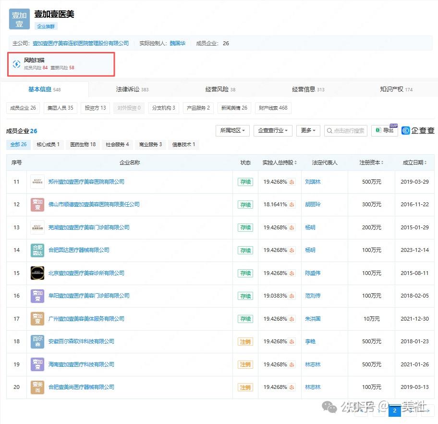This screenshot has height=424, width=438.
Task: Select the 产品服务 2 sub-tab
Action: 198,108
